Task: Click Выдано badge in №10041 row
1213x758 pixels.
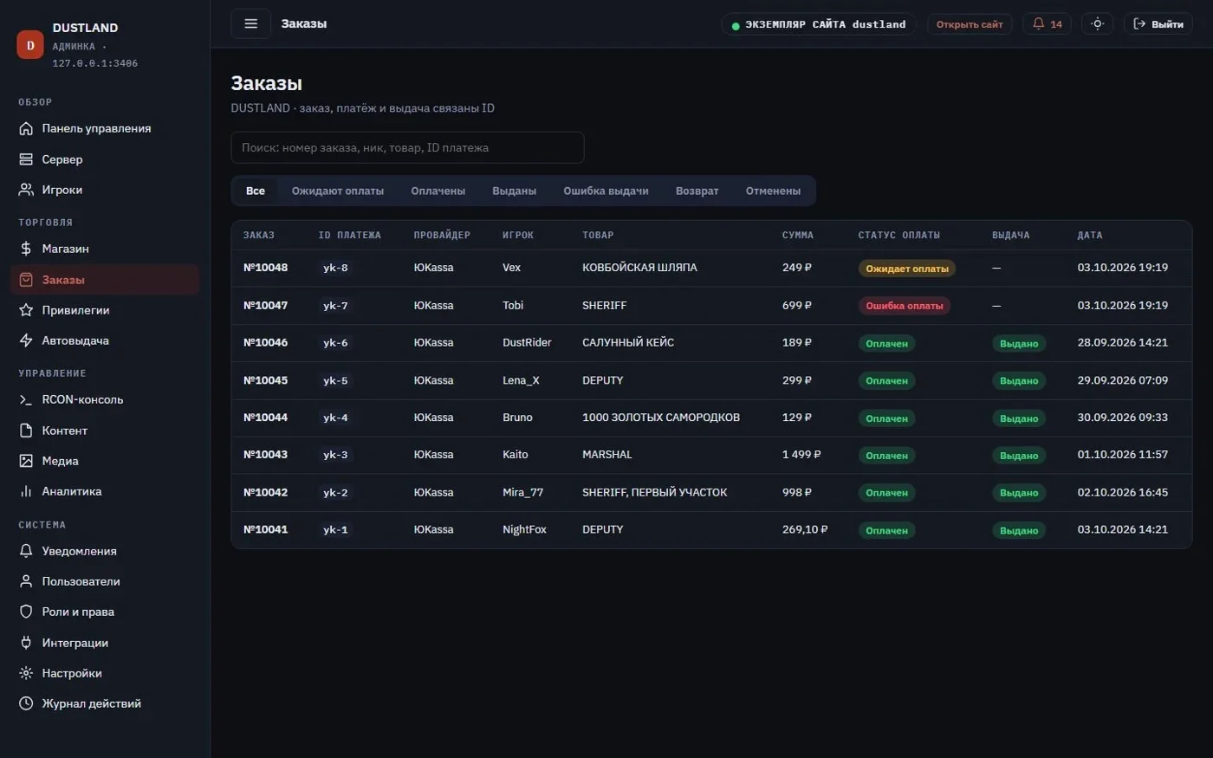Action: click(x=1019, y=530)
